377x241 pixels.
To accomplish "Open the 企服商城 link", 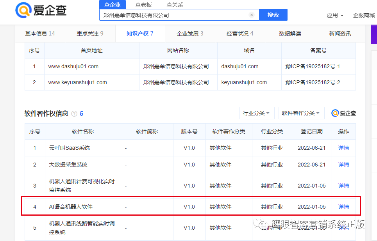I will pos(364,15).
